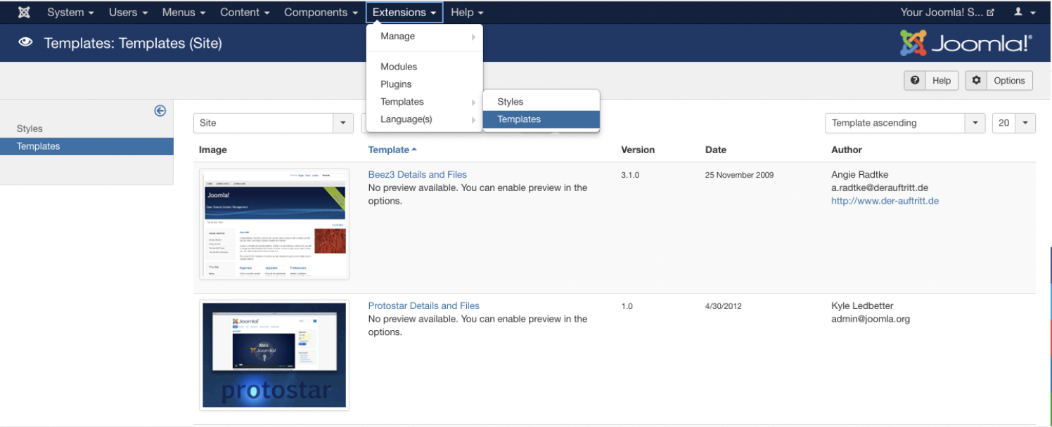The height and width of the screenshot is (427, 1052).
Task: Select Templates in the left sidebar
Action: [86, 146]
